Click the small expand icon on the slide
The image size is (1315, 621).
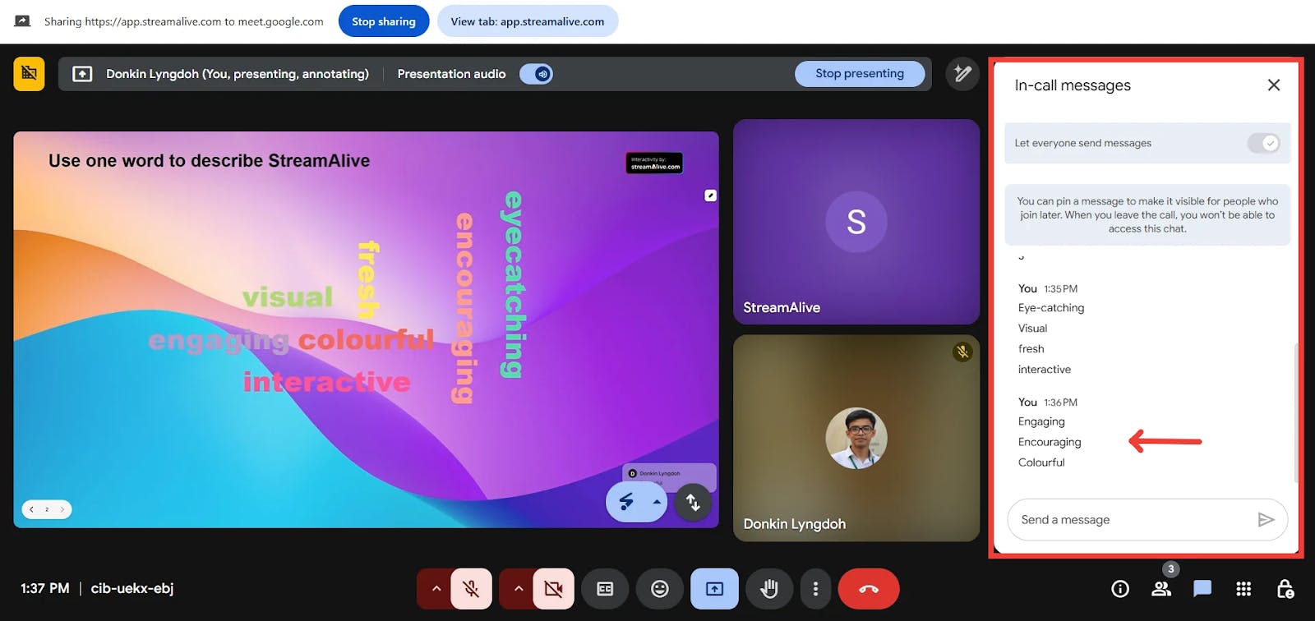[x=711, y=195]
